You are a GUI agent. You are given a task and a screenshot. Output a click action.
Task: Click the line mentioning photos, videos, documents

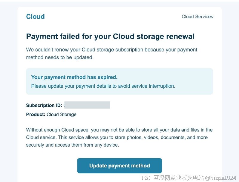[x=117, y=137]
